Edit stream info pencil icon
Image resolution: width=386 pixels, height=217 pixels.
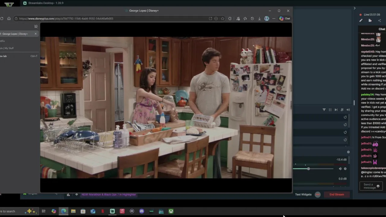tap(361, 20)
